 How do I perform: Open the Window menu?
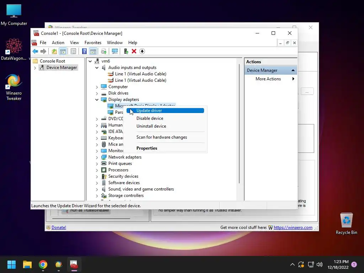pos(115,43)
